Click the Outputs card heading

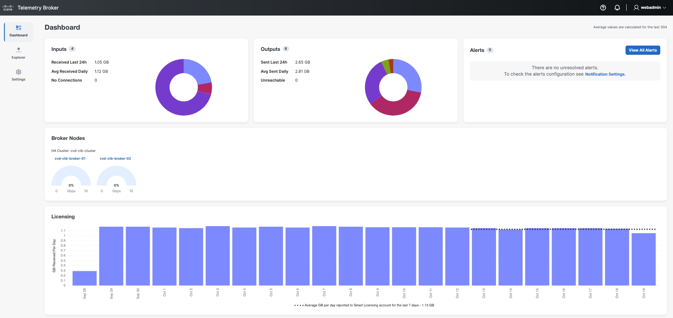270,49
